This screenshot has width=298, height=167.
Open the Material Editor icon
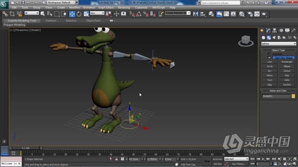[x=242, y=14]
